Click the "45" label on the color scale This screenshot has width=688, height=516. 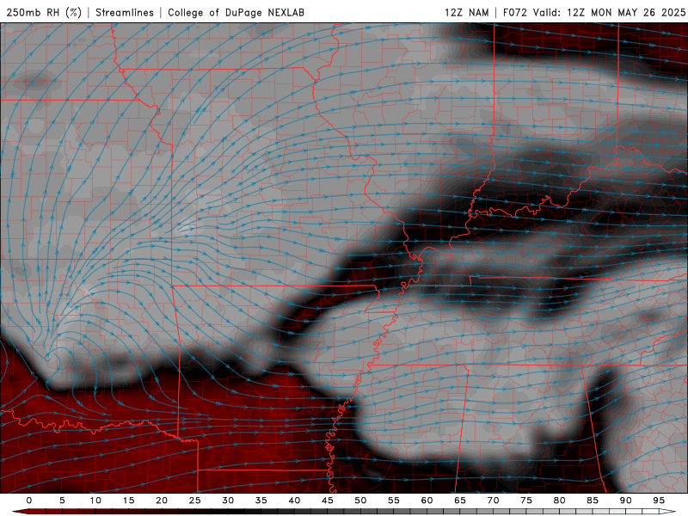(328, 501)
